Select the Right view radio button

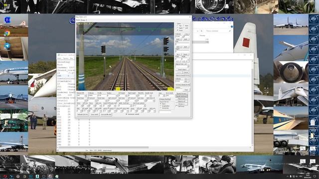click(x=177, y=28)
